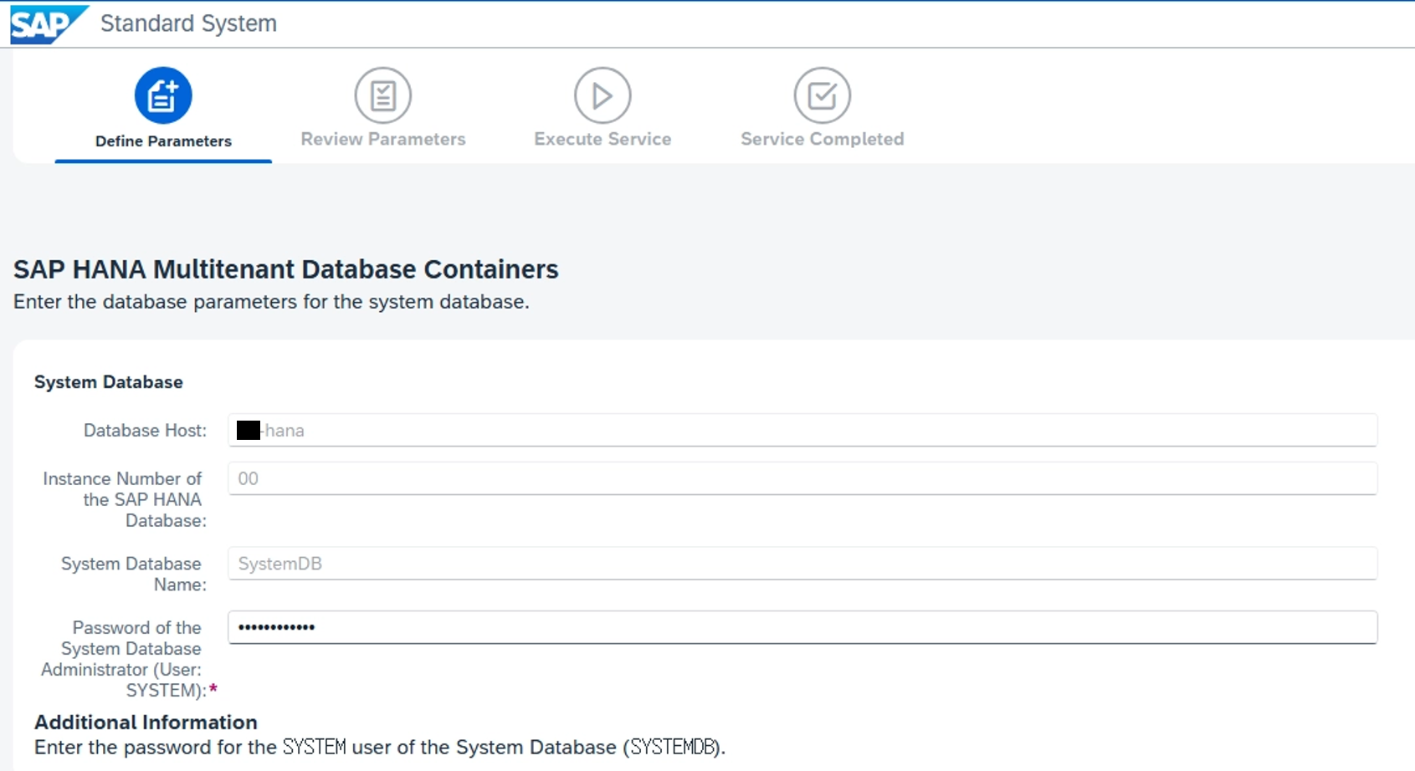Viewport: 1415px width, 771px height.
Task: Open the Service Completed tab label
Action: tap(823, 139)
